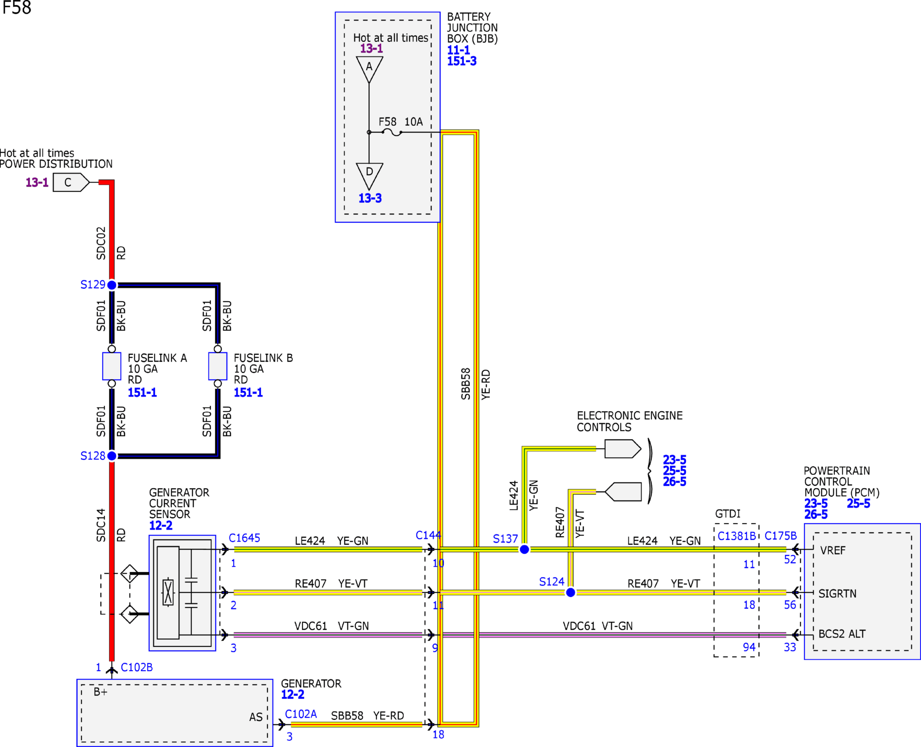Click the AS terminal label in the Generator
Image resolution: width=921 pixels, height=747 pixels.
click(256, 717)
